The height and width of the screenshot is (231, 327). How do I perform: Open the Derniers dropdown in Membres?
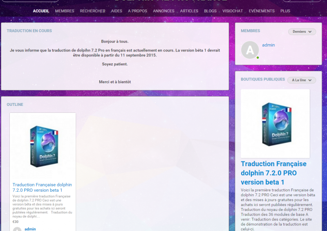tap(302, 32)
